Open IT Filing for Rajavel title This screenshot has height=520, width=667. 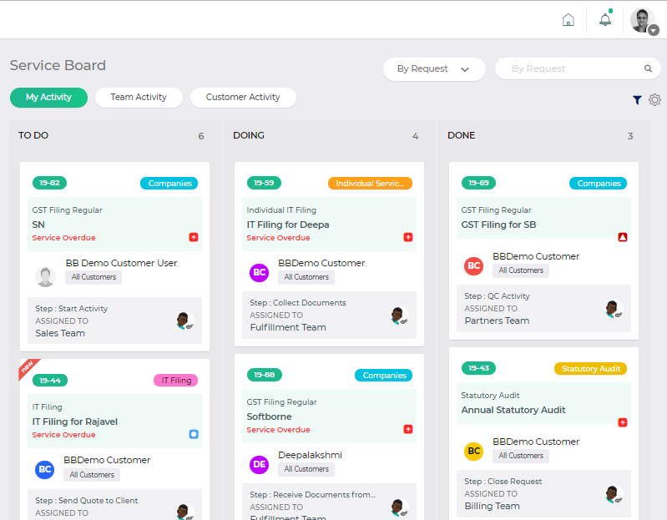75,422
